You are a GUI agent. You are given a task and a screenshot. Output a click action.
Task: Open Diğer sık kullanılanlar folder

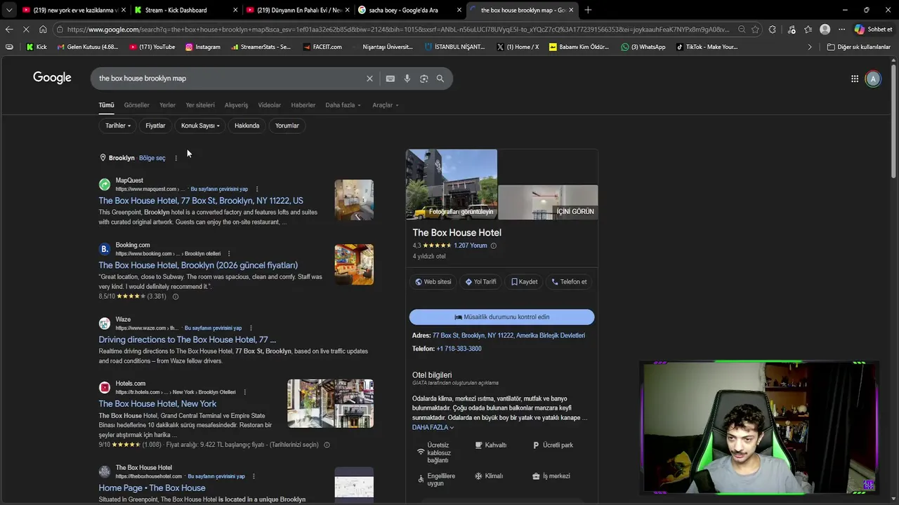click(x=858, y=47)
